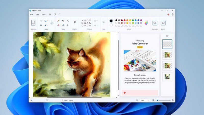Select the bottom layer thumbnail
204x115 pixels.
coord(167,77)
